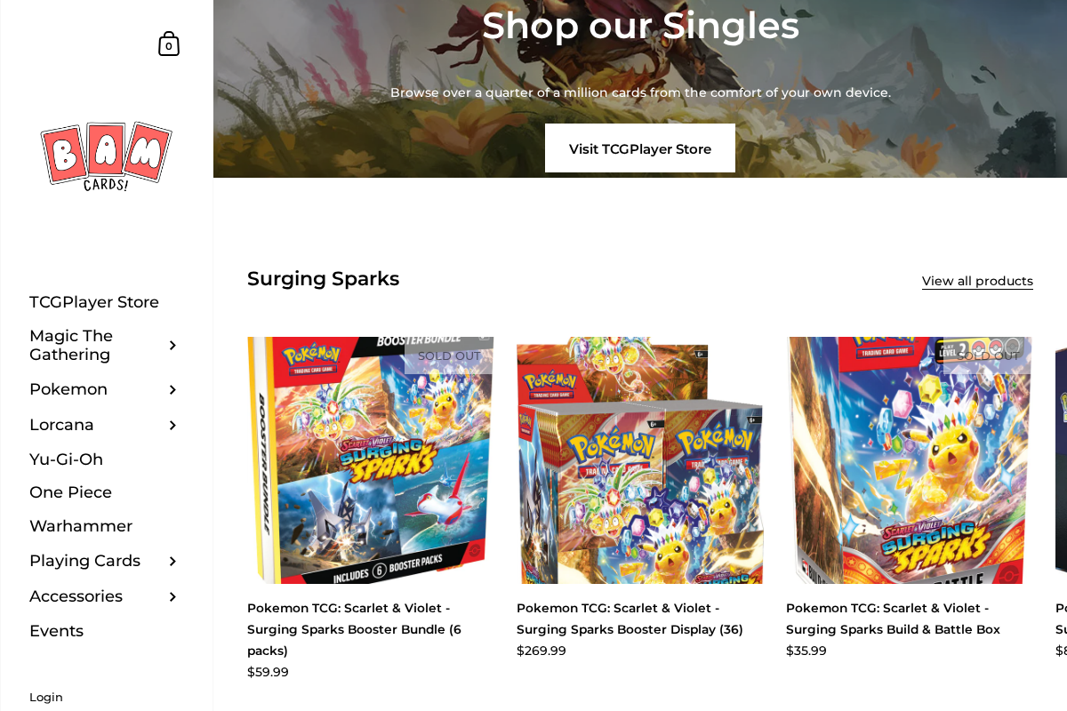Open TCGPlayer Store from the sidebar

point(94,301)
